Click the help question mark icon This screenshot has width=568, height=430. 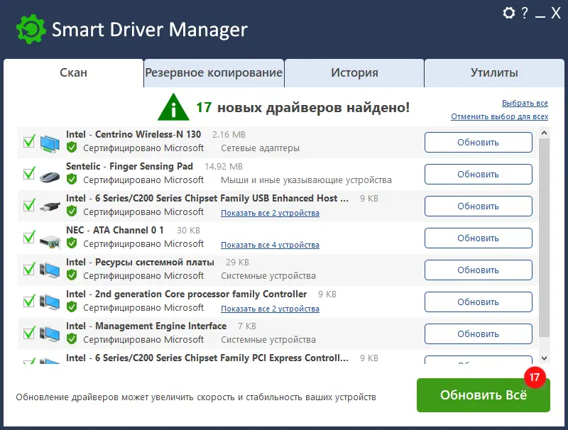click(526, 13)
